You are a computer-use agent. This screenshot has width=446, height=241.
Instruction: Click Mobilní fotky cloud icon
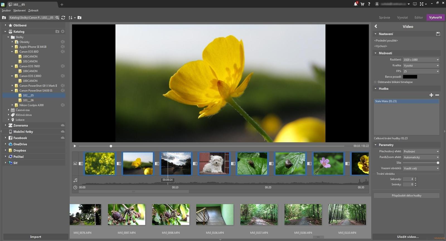(x=63, y=131)
